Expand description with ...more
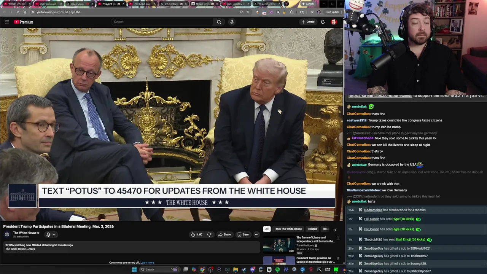The image size is (487, 274). point(31,249)
